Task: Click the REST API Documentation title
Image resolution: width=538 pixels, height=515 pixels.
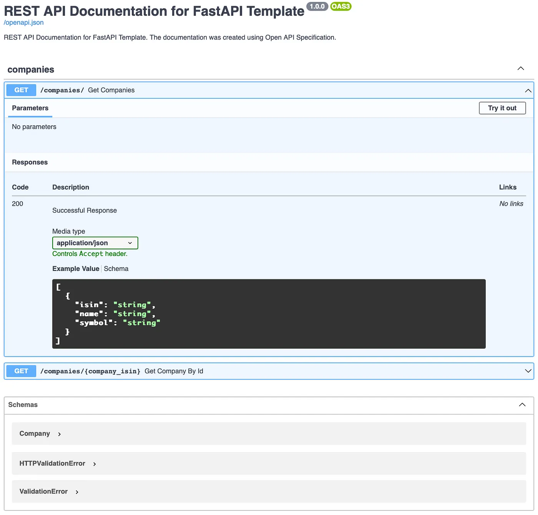Action: [154, 11]
